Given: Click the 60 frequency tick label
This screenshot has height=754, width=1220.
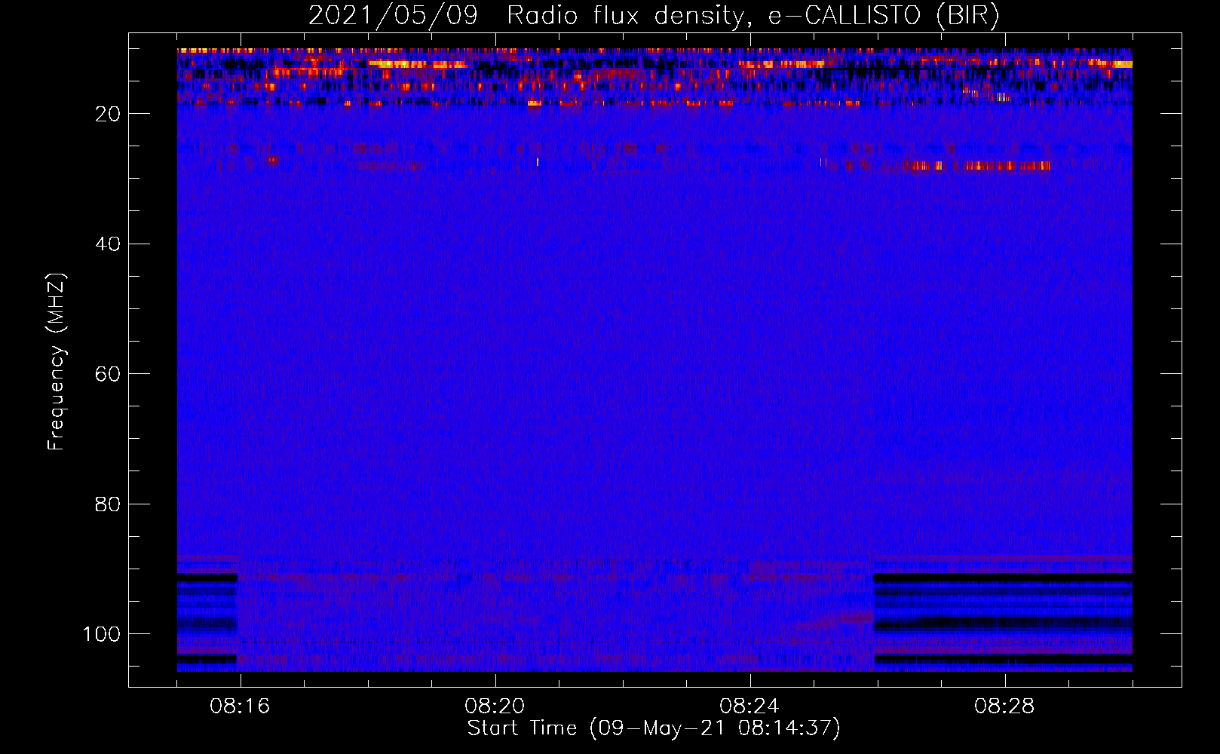Looking at the screenshot, I should coord(109,374).
